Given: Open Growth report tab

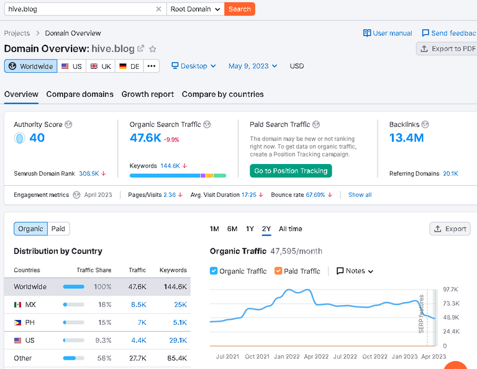Looking at the screenshot, I should click(148, 94).
